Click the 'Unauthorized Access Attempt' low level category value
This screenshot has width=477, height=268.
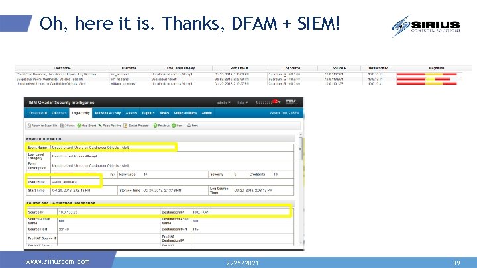pos(74,156)
